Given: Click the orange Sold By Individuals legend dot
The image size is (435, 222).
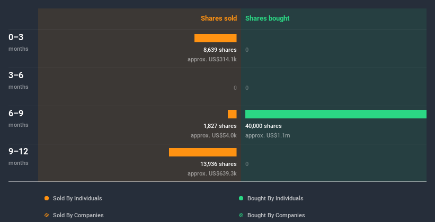Looking at the screenshot, I should pyautogui.click(x=47, y=198).
